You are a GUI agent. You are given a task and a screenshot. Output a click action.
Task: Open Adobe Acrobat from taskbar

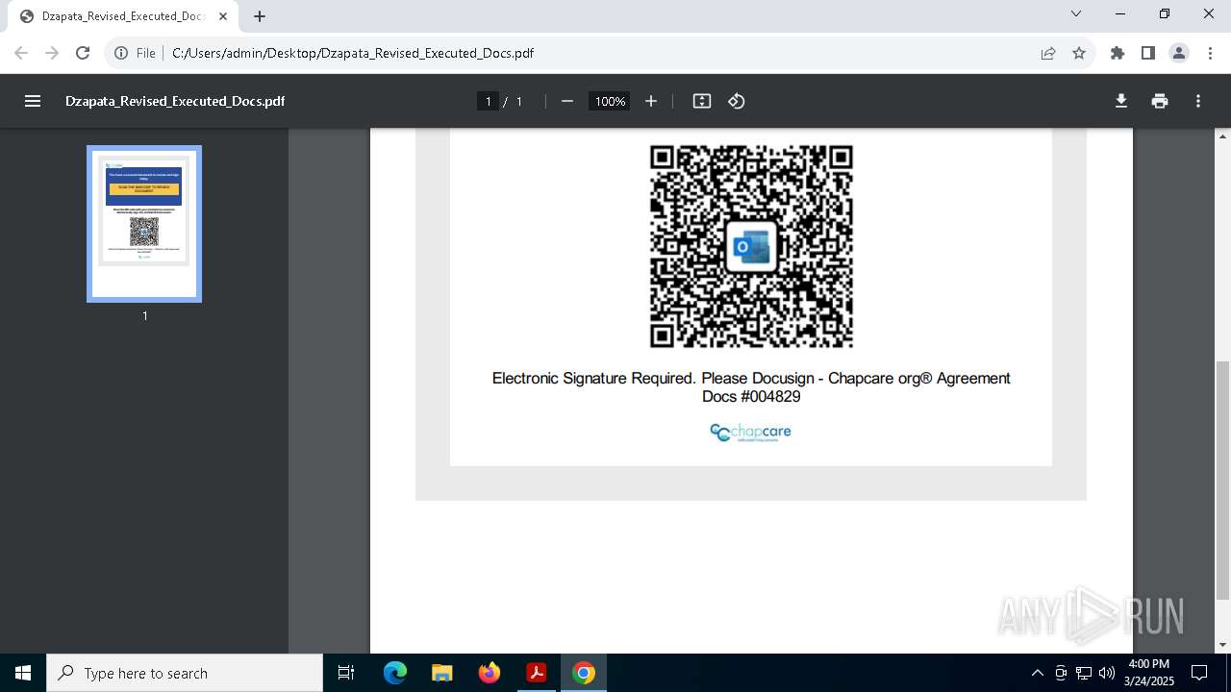[537, 673]
